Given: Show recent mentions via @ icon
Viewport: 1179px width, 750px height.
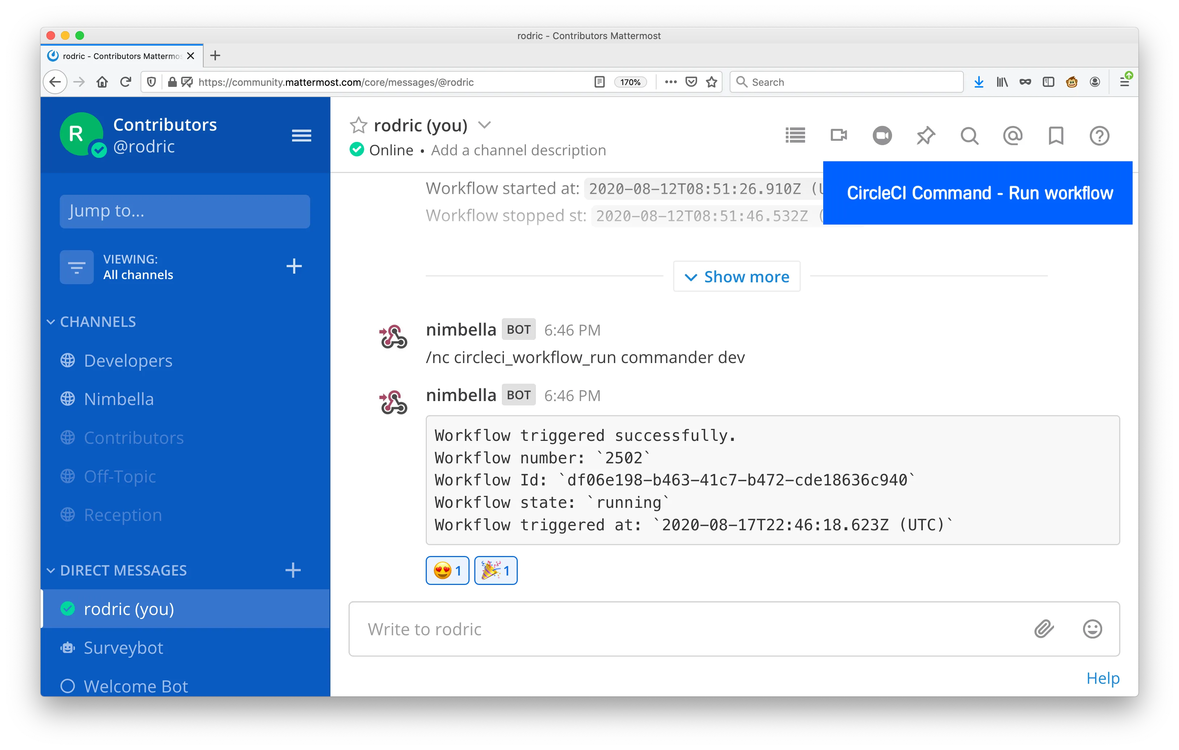Looking at the screenshot, I should 1013,135.
